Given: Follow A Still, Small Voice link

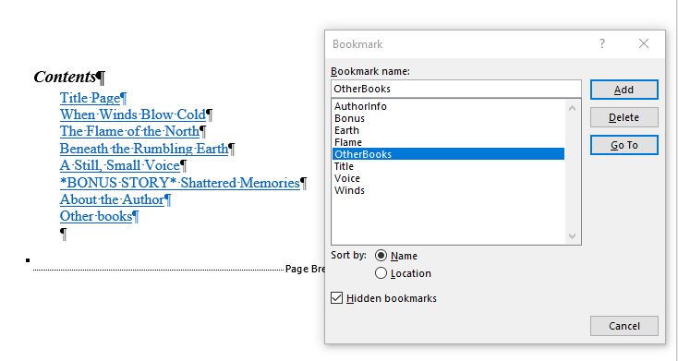Looking at the screenshot, I should tap(120, 165).
